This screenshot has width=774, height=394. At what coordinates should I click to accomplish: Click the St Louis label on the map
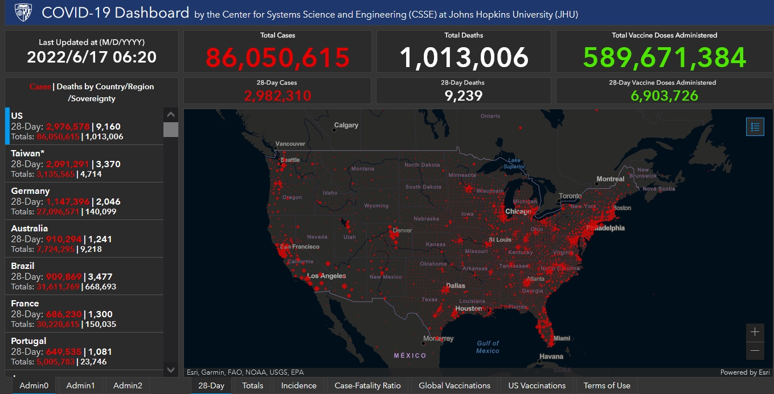click(x=500, y=239)
